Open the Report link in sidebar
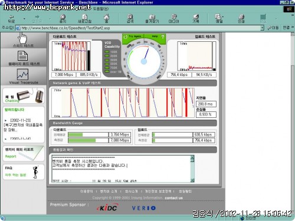The image size is (295, 221). pyautogui.click(x=11, y=156)
